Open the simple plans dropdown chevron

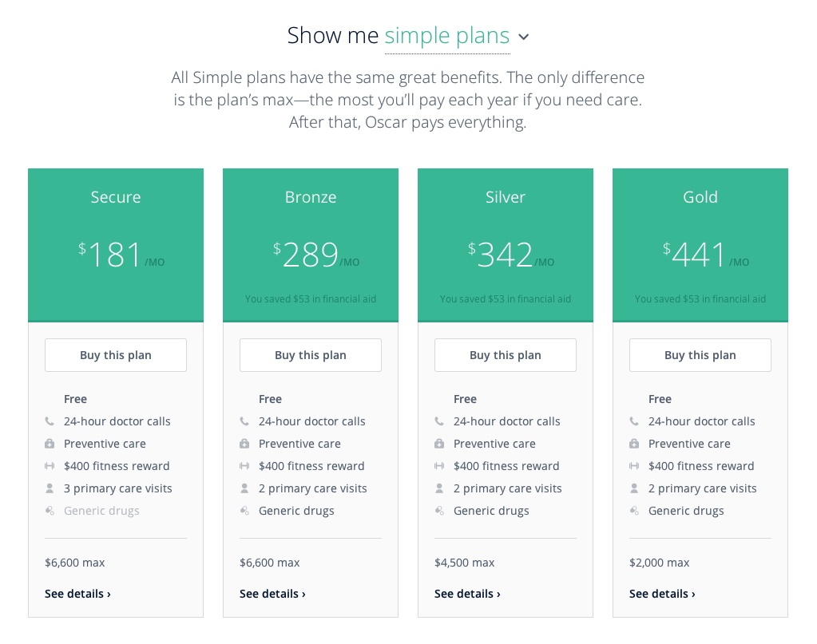(x=524, y=37)
